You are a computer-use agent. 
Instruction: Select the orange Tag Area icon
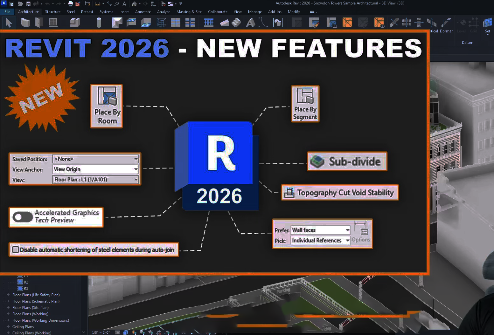pyautogui.click(x=379, y=23)
